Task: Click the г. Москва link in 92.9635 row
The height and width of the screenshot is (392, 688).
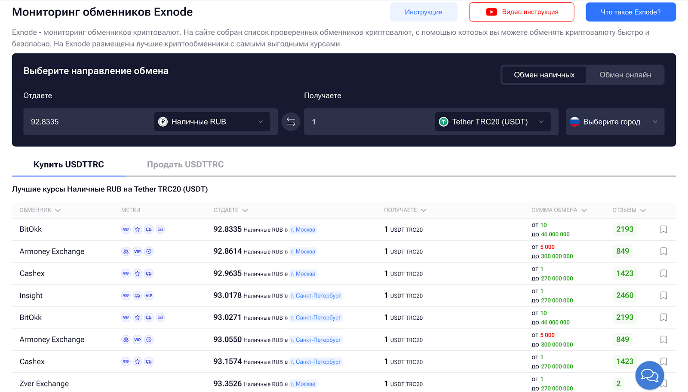Action: [x=303, y=274]
